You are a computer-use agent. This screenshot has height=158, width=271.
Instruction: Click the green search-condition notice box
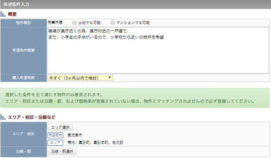(135, 98)
